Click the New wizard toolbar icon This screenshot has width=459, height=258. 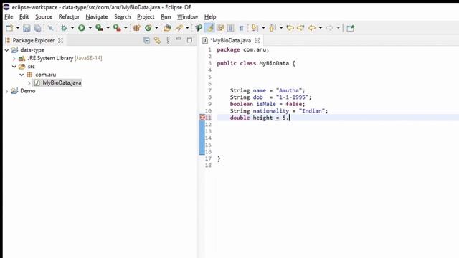(x=9, y=28)
